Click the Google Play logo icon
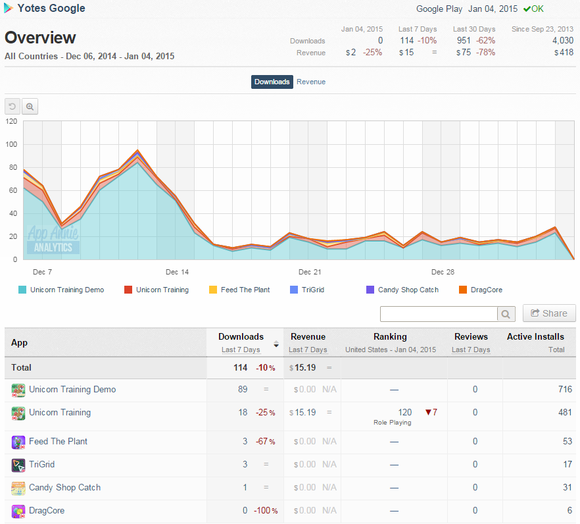The width and height of the screenshot is (580, 524). [x=9, y=8]
